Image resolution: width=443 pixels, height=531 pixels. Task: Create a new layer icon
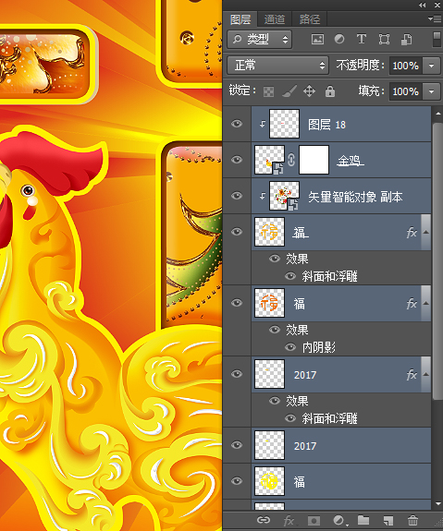pos(388,520)
